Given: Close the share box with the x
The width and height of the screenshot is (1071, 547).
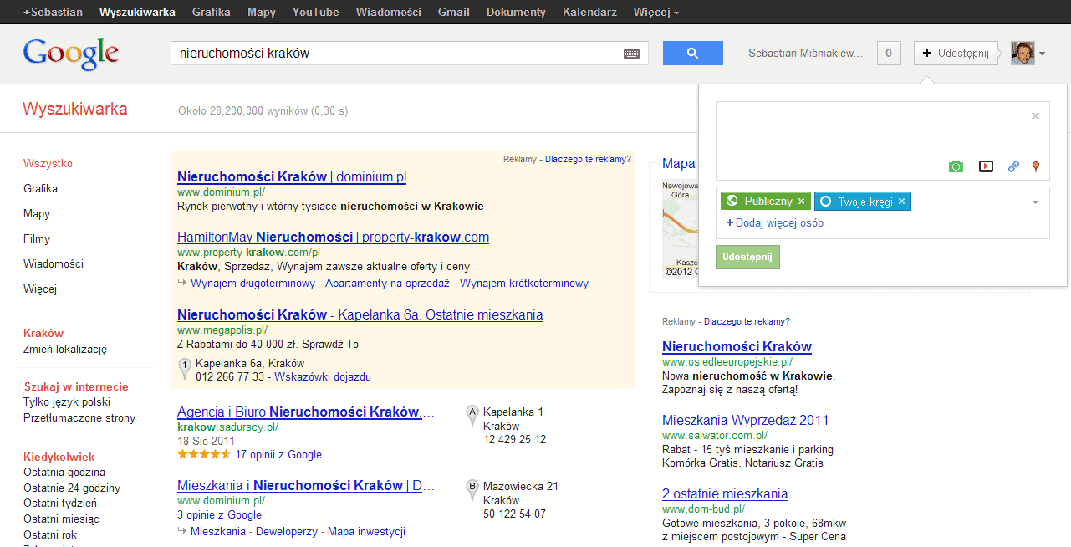Looking at the screenshot, I should pos(1034,116).
